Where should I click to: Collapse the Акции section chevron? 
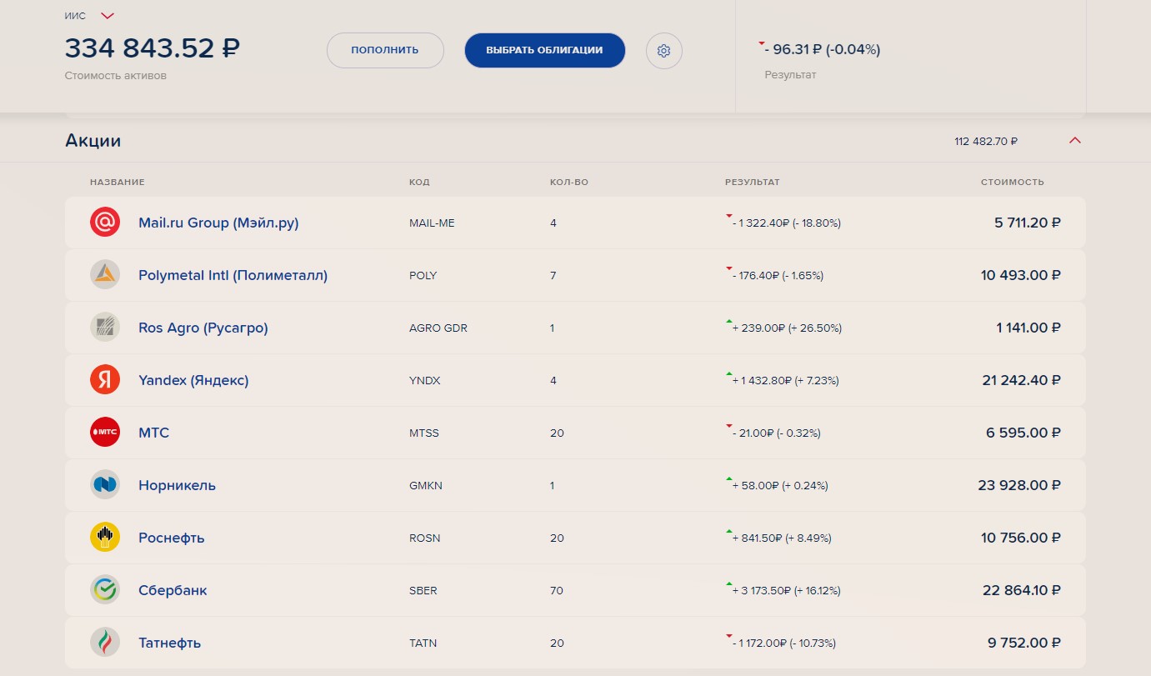pos(1075,141)
